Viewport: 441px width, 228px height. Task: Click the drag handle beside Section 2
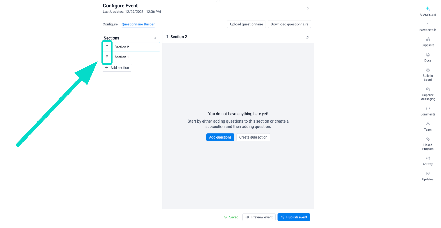click(x=107, y=47)
